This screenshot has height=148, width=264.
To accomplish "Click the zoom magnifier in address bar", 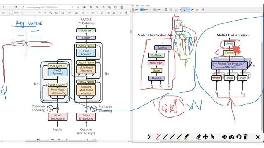I will tap(73, 7).
